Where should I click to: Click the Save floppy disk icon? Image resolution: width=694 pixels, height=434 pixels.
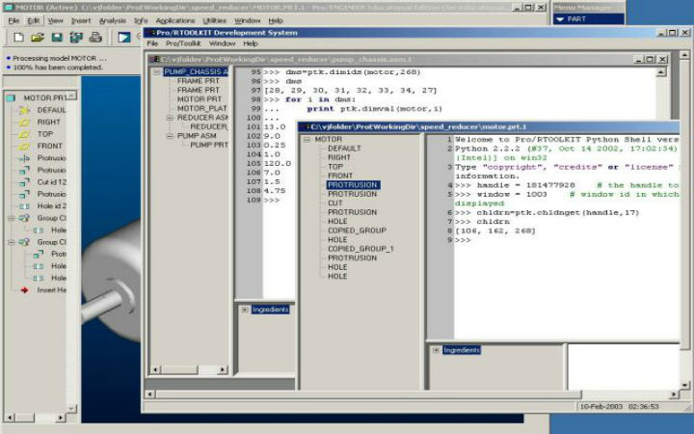click(x=57, y=38)
